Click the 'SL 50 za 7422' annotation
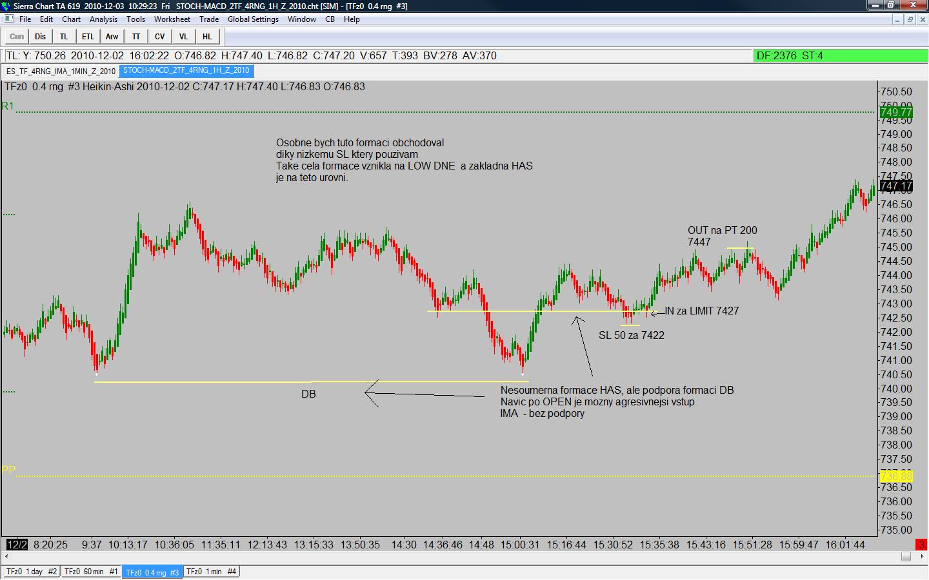Screen dimensions: 929x580 tap(632, 335)
